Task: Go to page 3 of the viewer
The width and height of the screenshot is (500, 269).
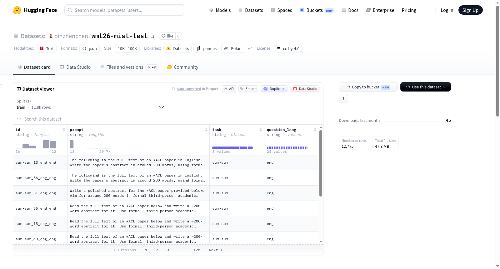Action: click(x=168, y=250)
